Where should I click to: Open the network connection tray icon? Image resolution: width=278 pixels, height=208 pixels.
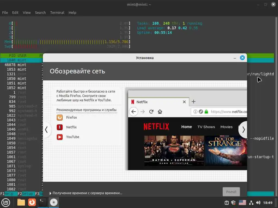[251, 203]
